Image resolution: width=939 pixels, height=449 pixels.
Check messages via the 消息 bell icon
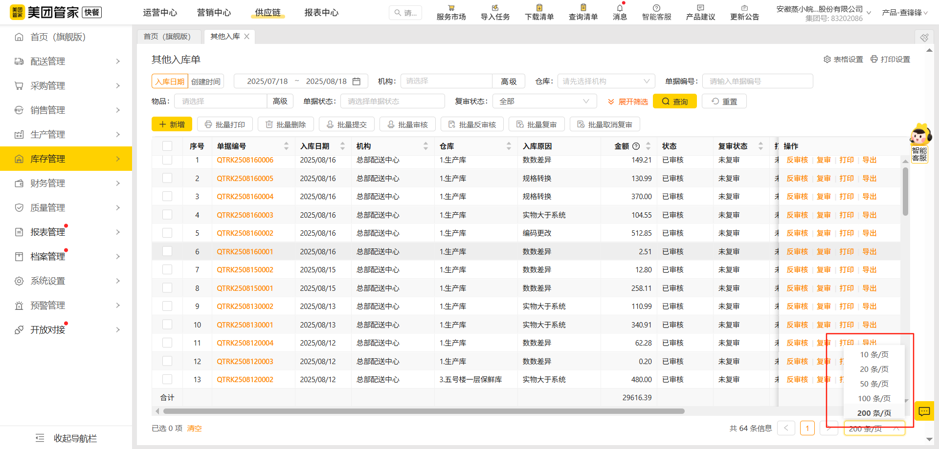[x=619, y=12]
